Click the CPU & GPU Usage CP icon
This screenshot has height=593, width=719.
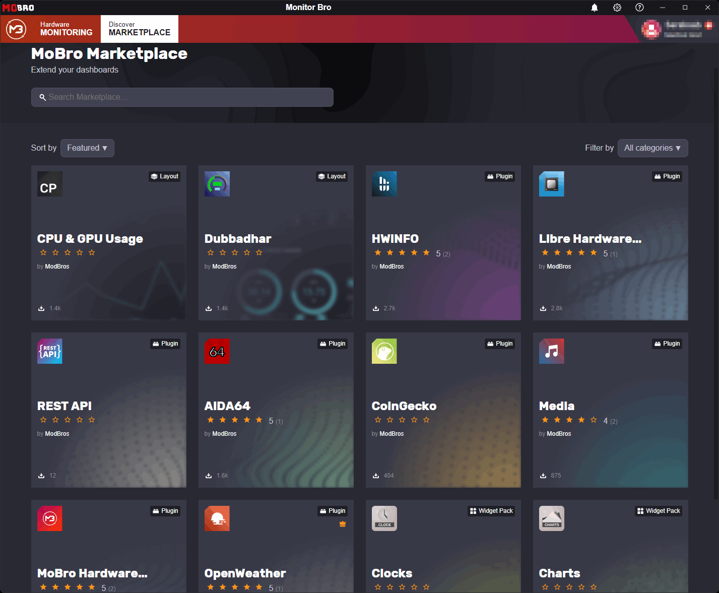(x=50, y=184)
